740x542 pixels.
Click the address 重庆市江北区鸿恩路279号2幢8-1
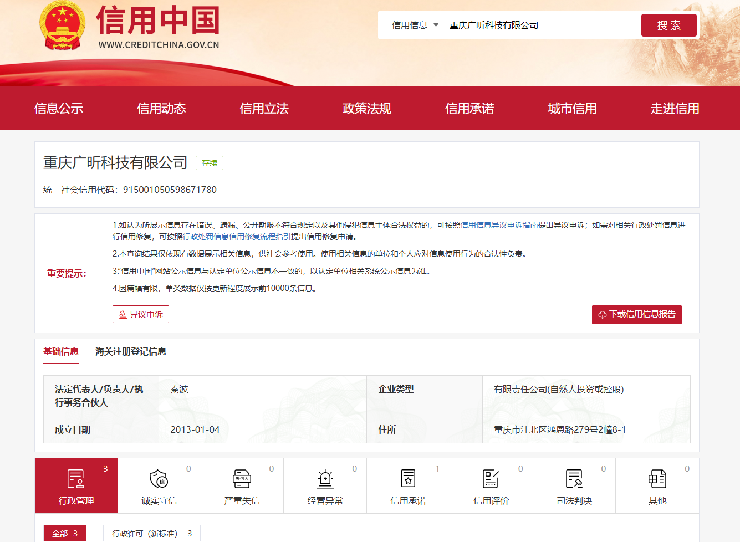coord(560,430)
